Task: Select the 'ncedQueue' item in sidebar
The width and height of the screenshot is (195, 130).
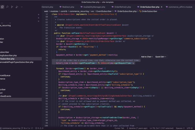Action: coord(5,75)
